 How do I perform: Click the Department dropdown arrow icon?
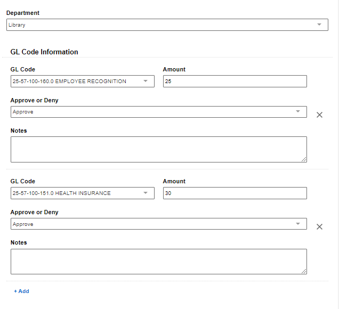click(319, 25)
